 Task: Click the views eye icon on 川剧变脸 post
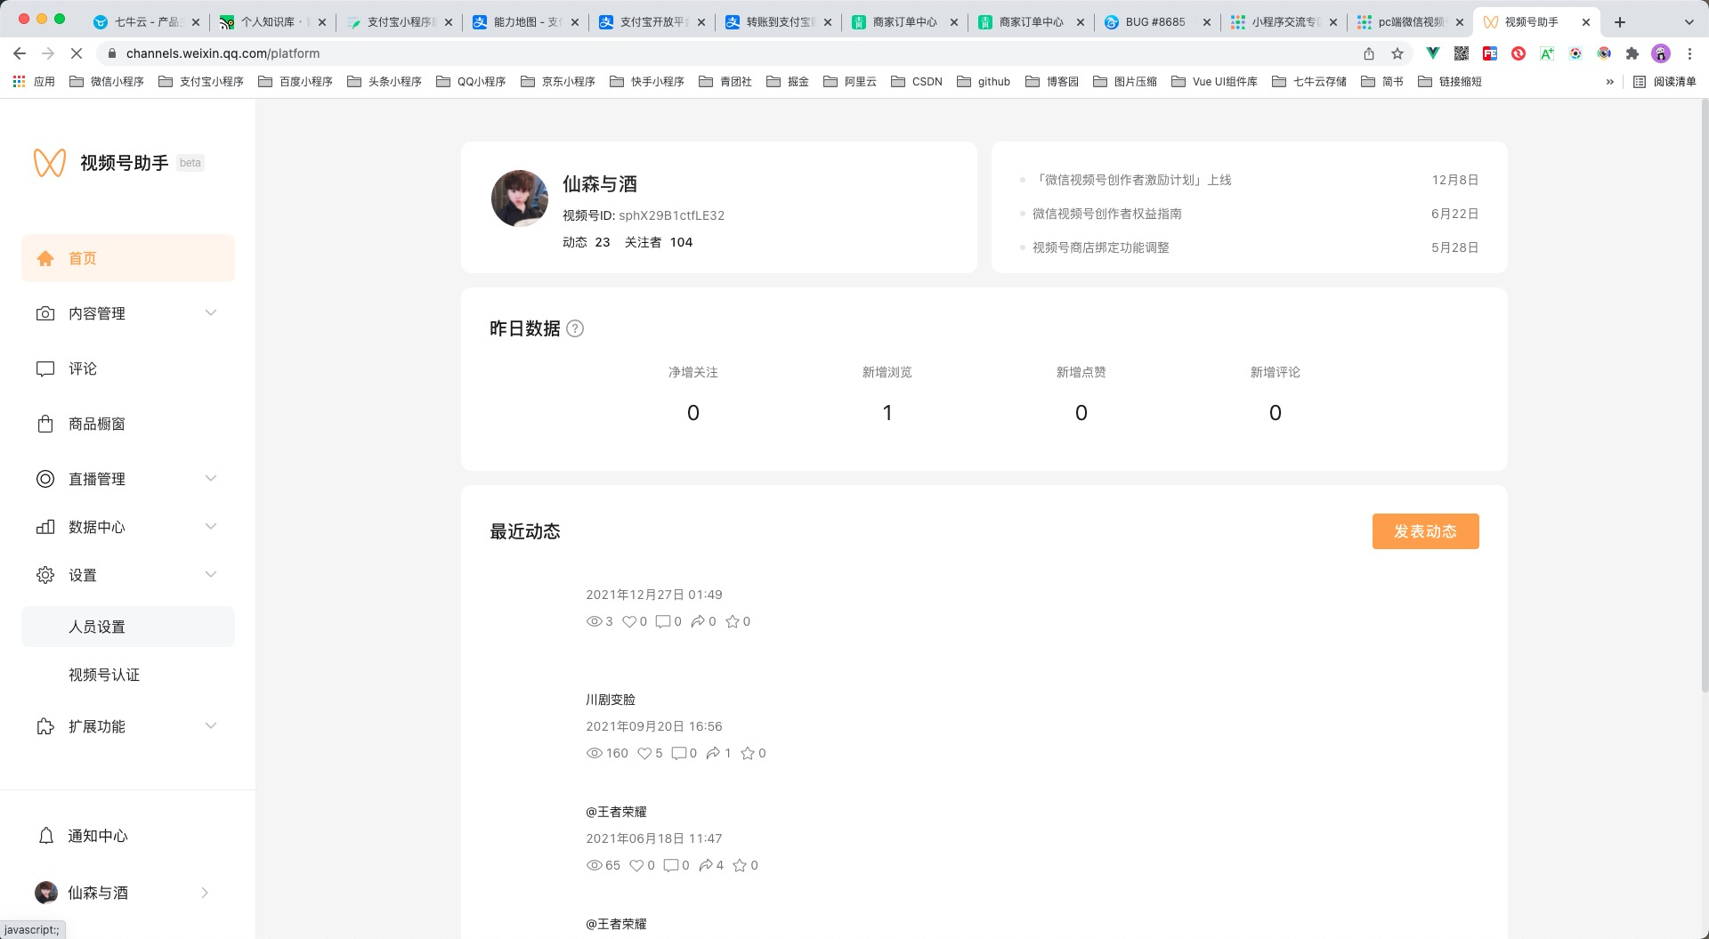[594, 753]
